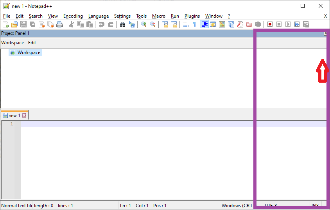Screen dimensions: 330x210
Task: Open the Tools menu
Action: pos(141,16)
